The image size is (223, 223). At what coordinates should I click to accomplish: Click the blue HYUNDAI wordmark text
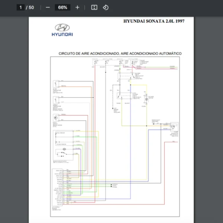62,34
